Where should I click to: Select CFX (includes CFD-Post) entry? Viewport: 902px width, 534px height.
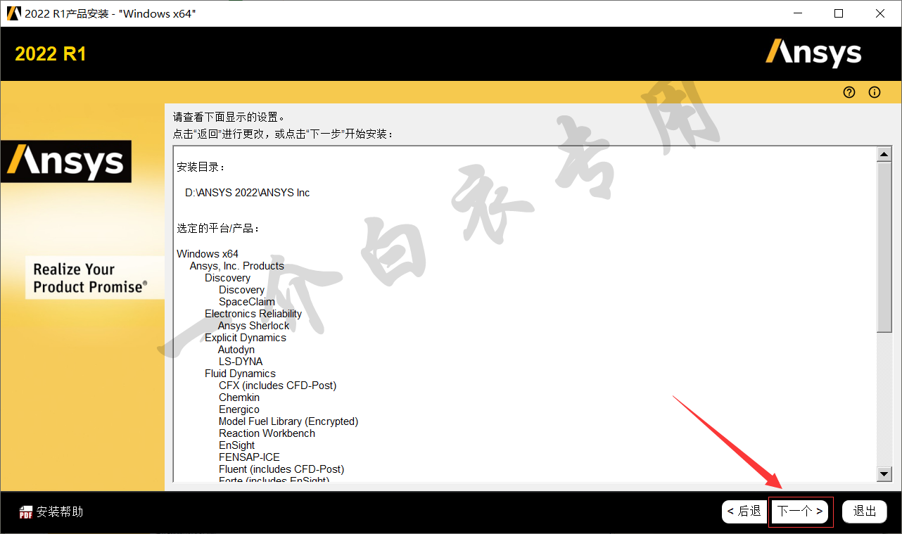[x=278, y=386]
